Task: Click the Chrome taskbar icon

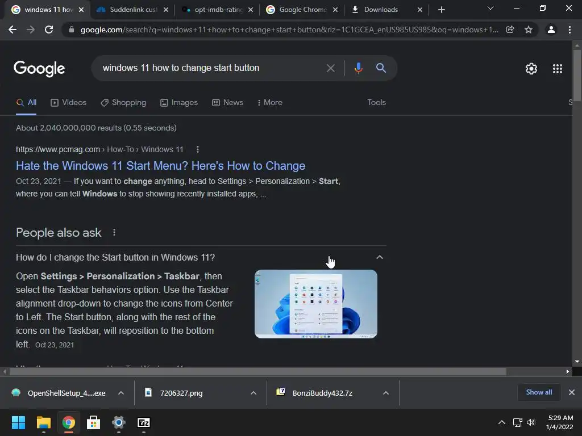Action: click(68, 422)
